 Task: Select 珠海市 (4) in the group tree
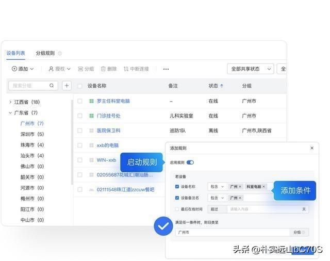32,145
